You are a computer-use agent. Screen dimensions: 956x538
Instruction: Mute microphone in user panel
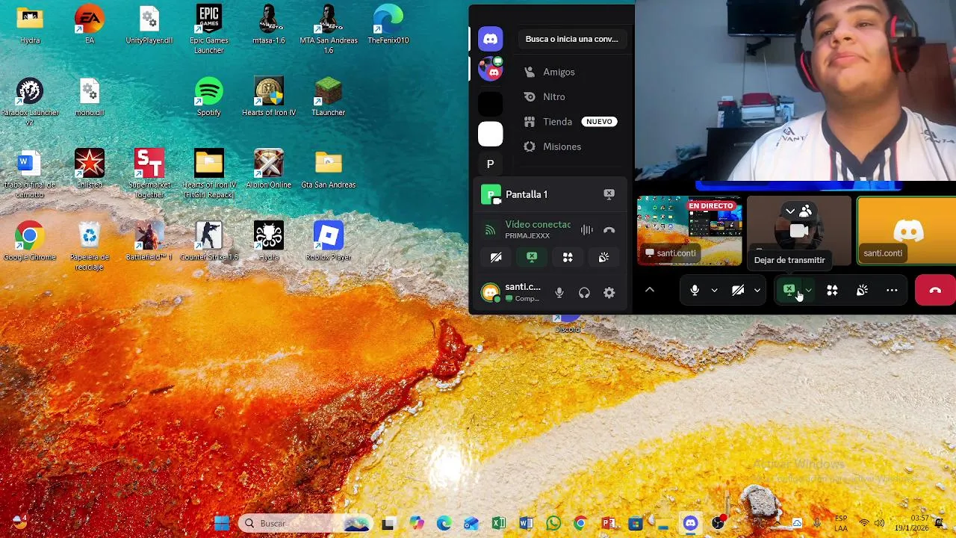coord(559,293)
